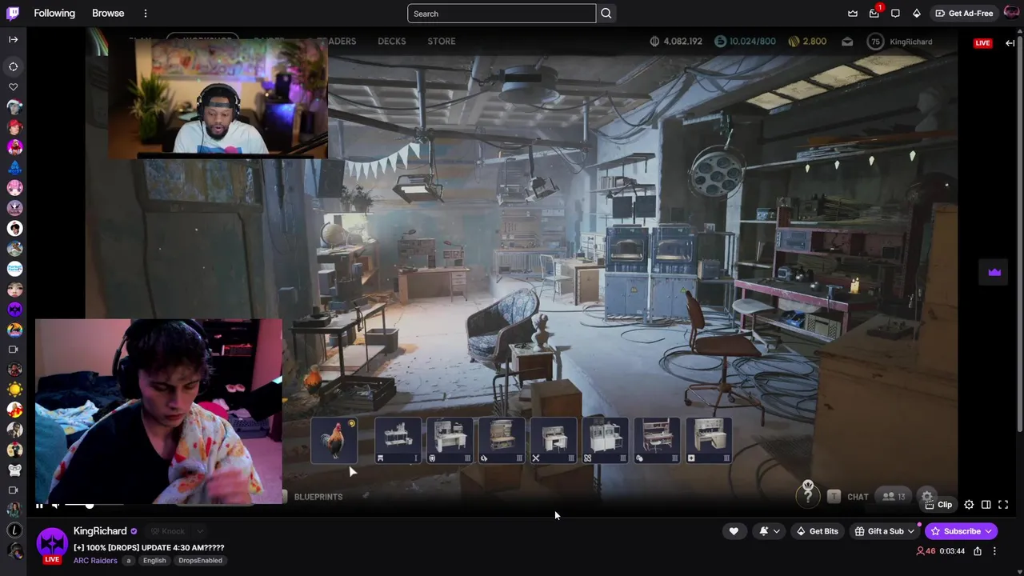Open the followed-channels heart icon in sidebar

click(x=14, y=86)
